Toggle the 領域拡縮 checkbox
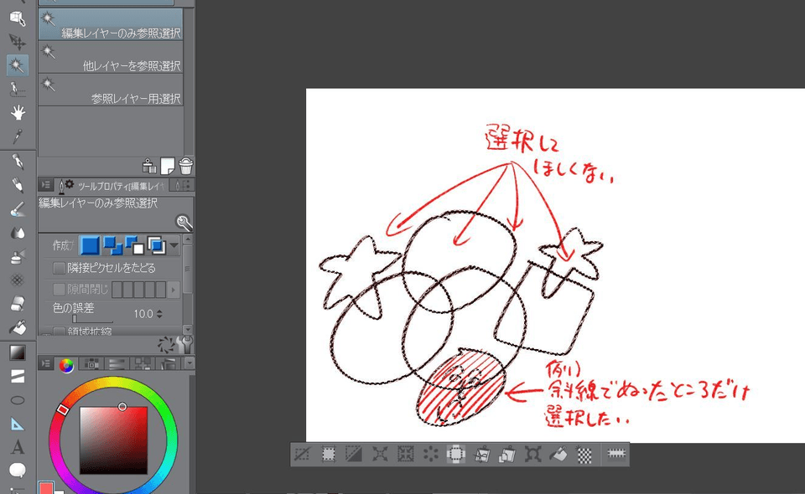The height and width of the screenshot is (494, 805). 59,332
